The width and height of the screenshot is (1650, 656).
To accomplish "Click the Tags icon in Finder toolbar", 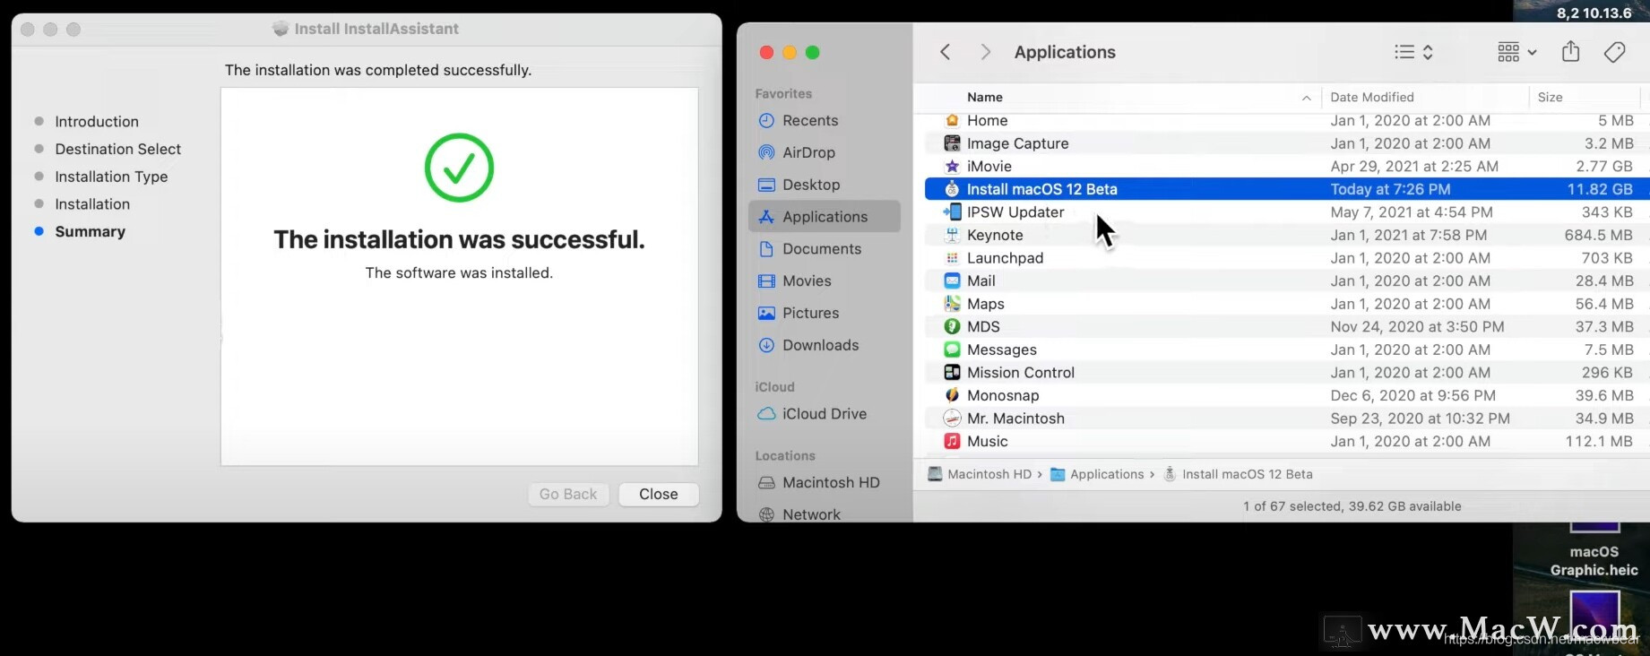I will 1614,52.
